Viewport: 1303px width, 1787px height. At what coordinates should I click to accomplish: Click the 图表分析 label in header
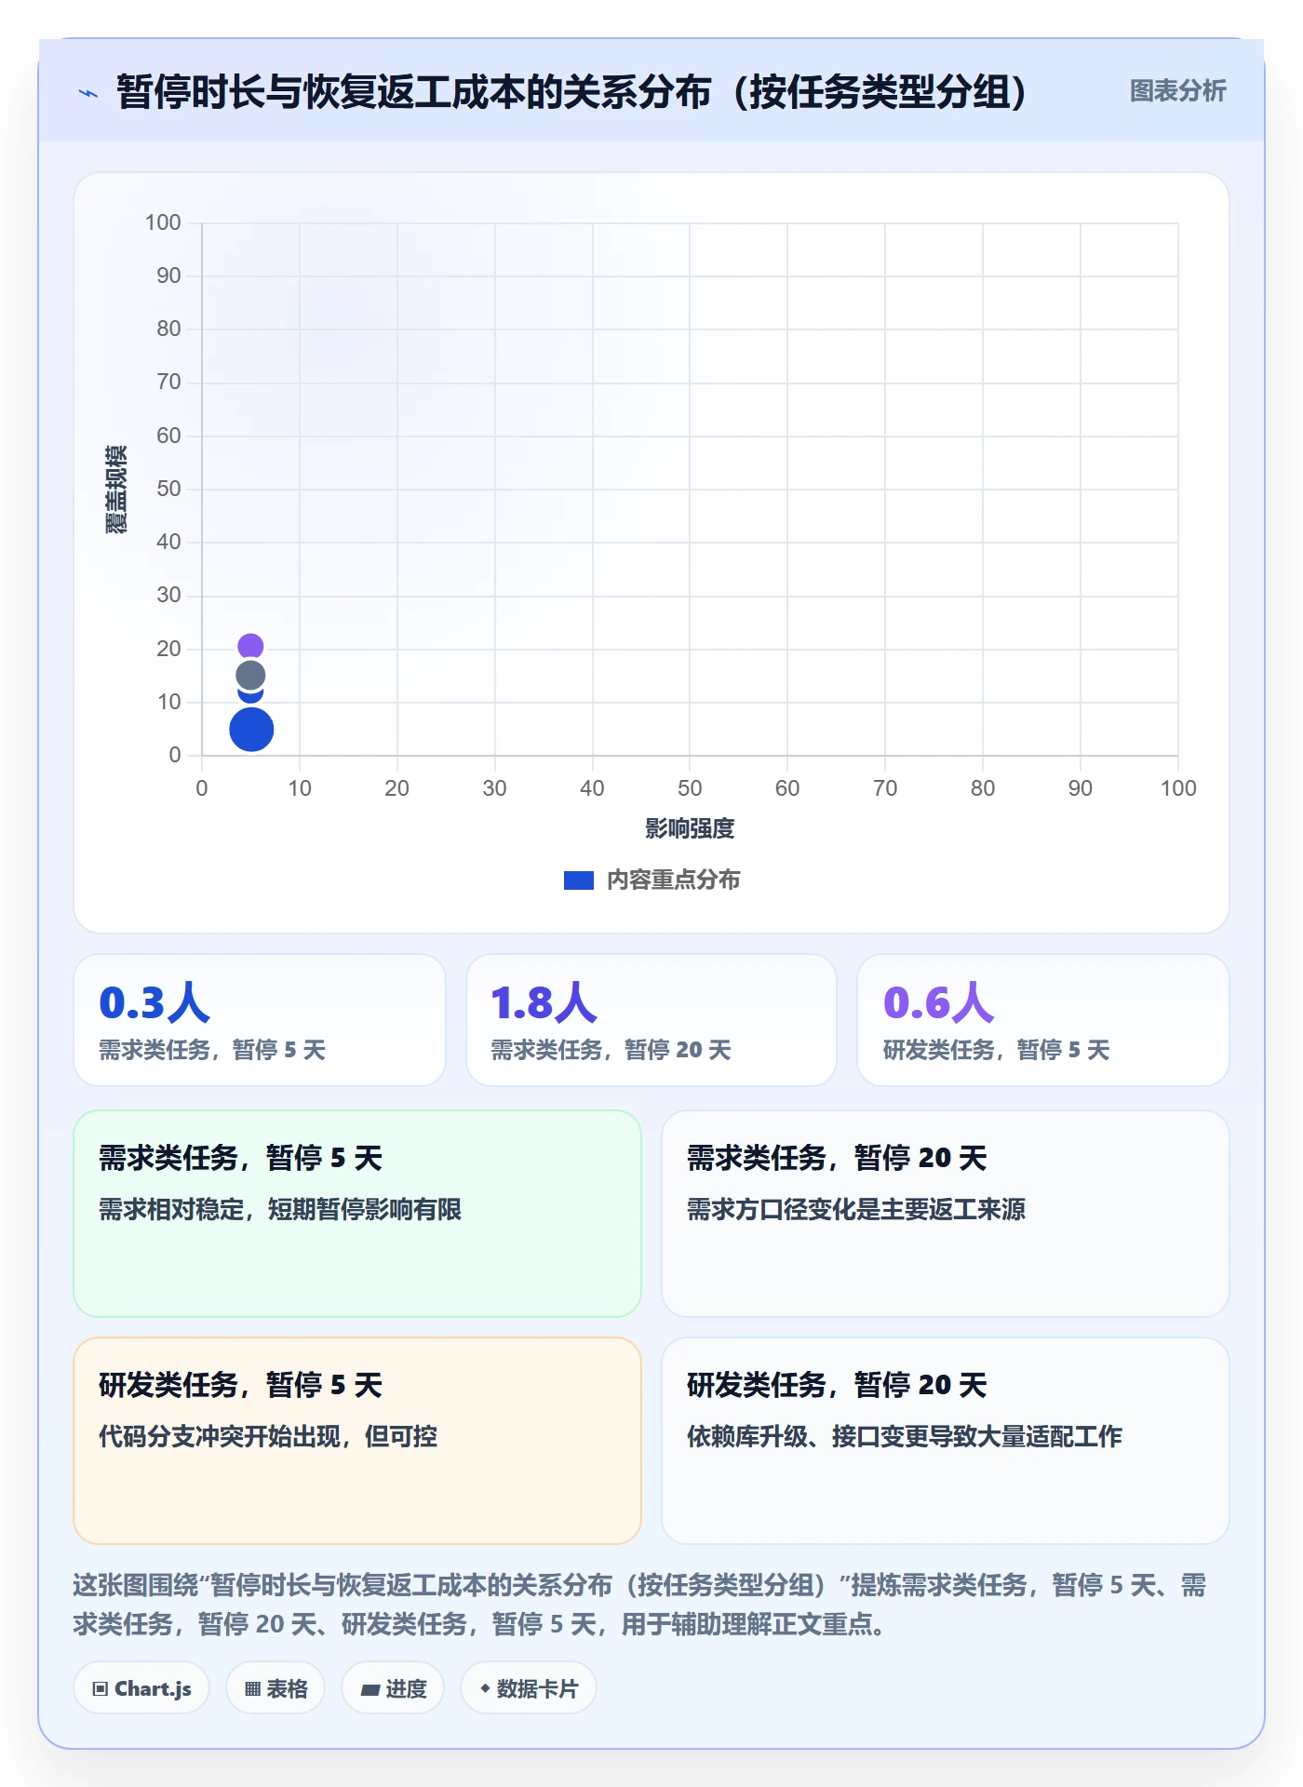tap(1177, 91)
